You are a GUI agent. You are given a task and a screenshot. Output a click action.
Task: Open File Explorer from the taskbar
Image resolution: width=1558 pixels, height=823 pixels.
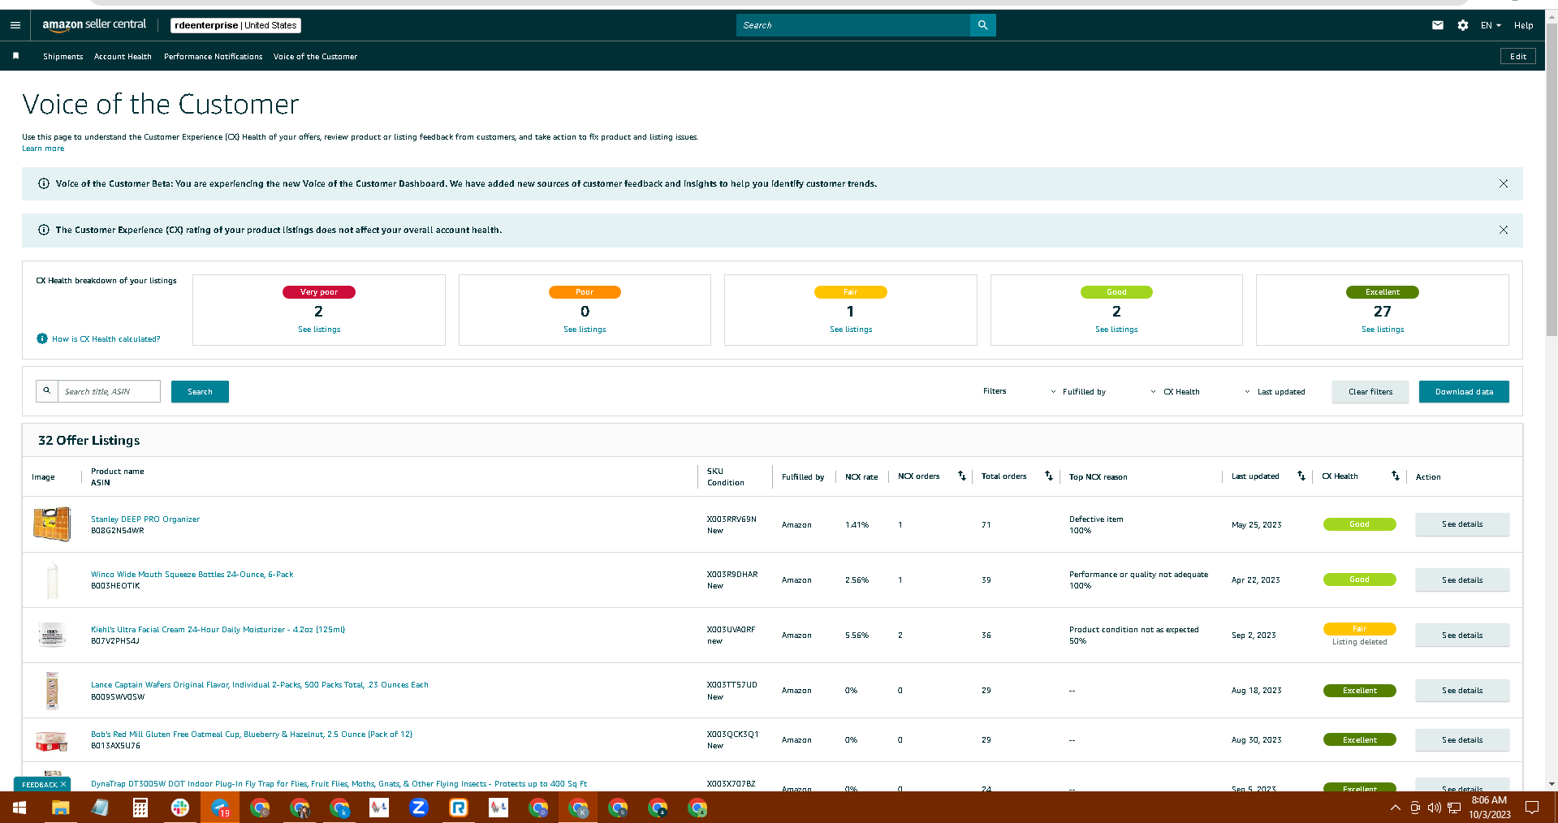tap(60, 808)
